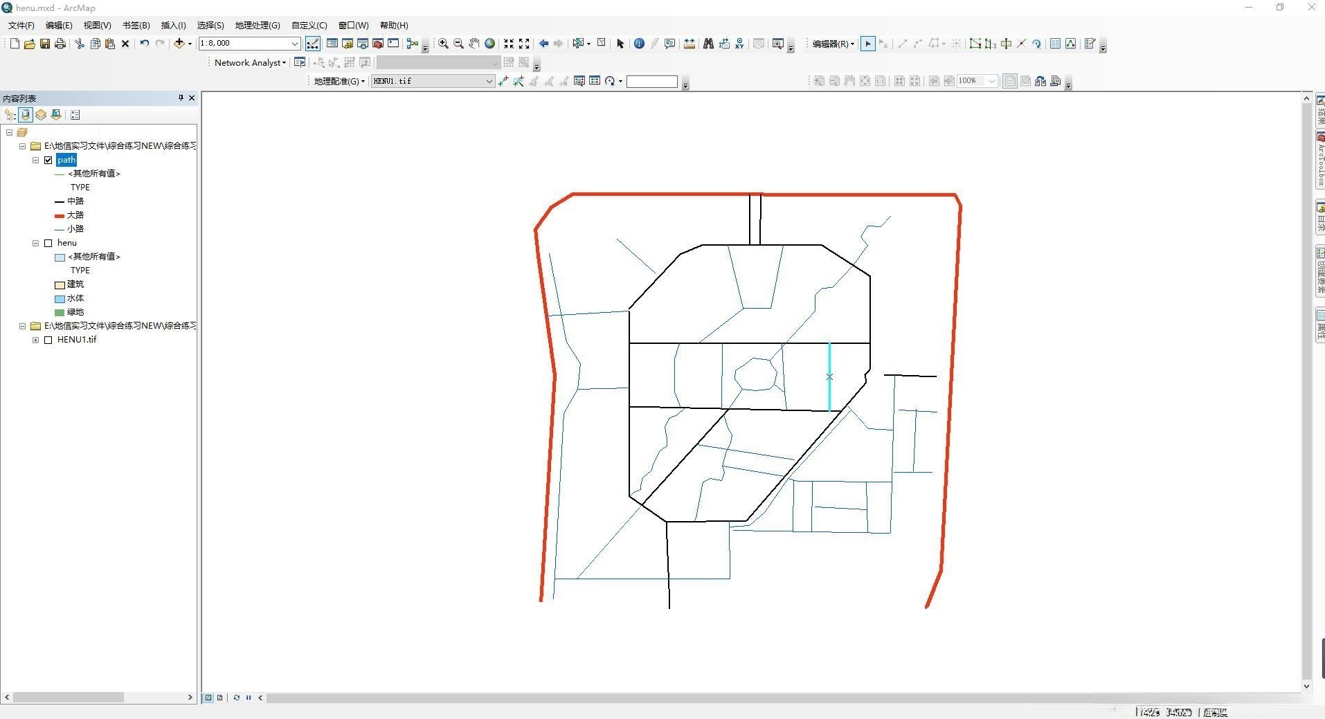
Task: Select the Identify info tool
Action: 639,44
